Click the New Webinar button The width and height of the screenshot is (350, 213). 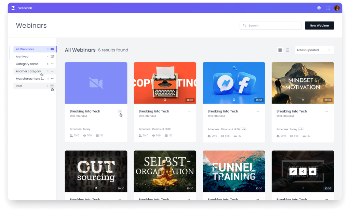[319, 26]
